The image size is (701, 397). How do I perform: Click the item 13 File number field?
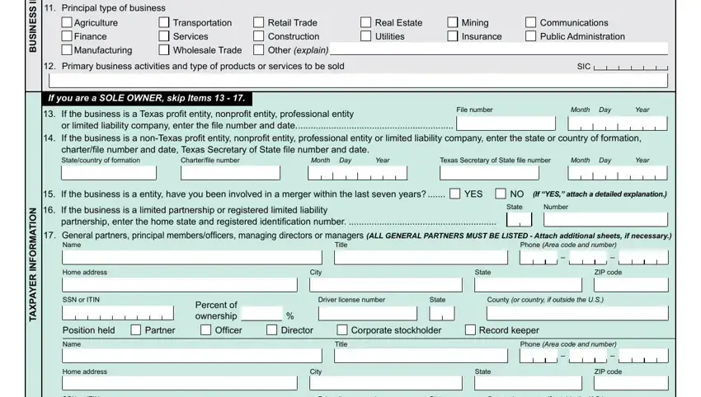506,124
